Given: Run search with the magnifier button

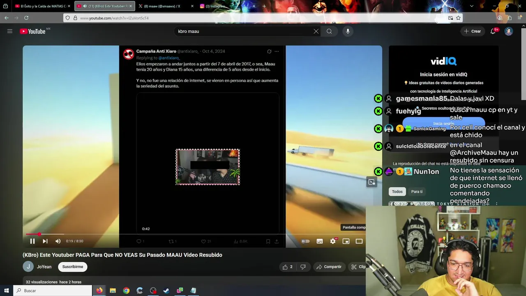Looking at the screenshot, I should [x=329, y=31].
